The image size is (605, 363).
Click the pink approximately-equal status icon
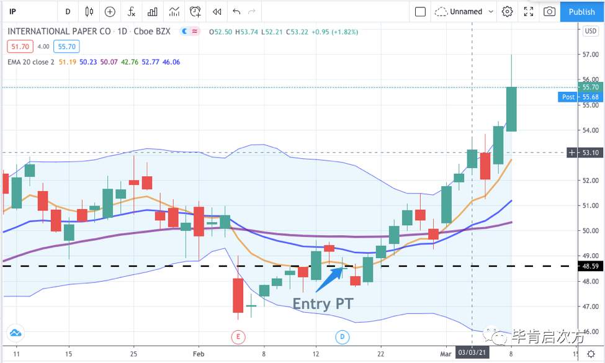click(x=195, y=31)
